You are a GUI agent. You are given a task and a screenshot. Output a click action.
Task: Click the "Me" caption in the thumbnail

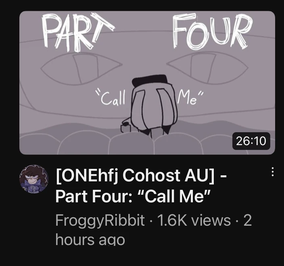pyautogui.click(x=190, y=98)
